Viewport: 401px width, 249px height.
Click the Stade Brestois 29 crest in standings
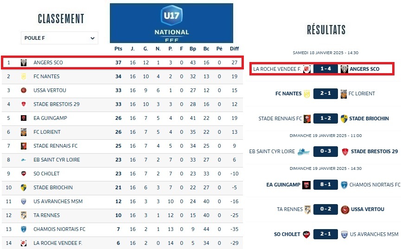[23, 104]
